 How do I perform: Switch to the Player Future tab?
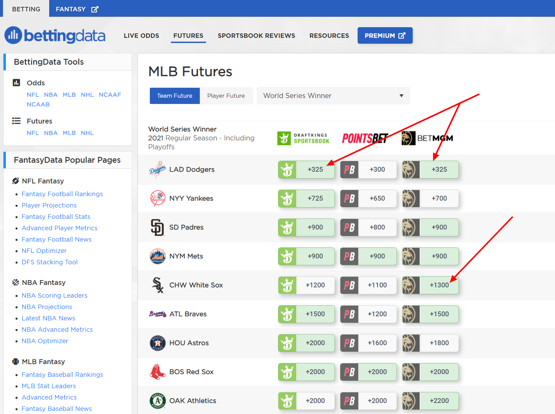point(226,96)
